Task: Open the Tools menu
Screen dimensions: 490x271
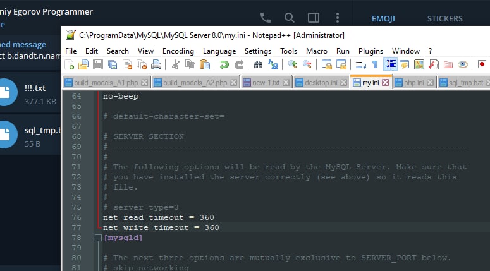Action: pos(288,51)
